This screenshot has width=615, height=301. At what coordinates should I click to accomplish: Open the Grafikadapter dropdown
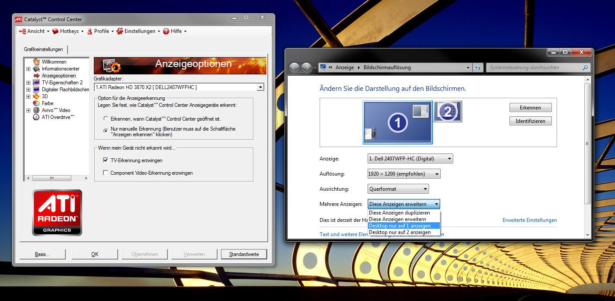[260, 87]
